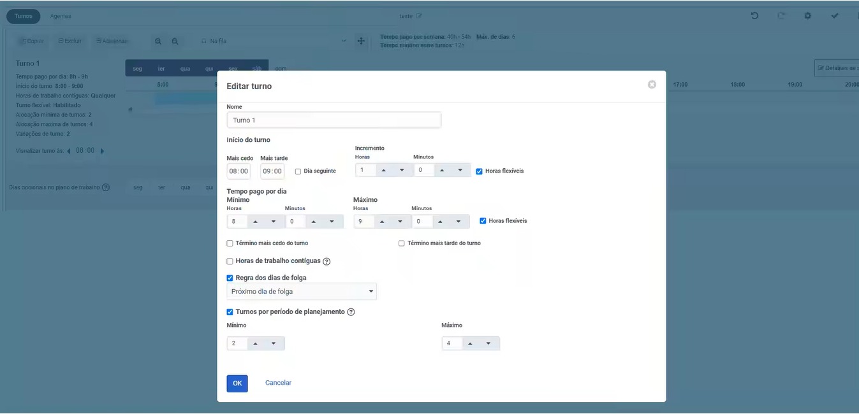Viewport: 859px width, 414px height.
Task: Switch to the Agentes tab
Action: point(61,16)
